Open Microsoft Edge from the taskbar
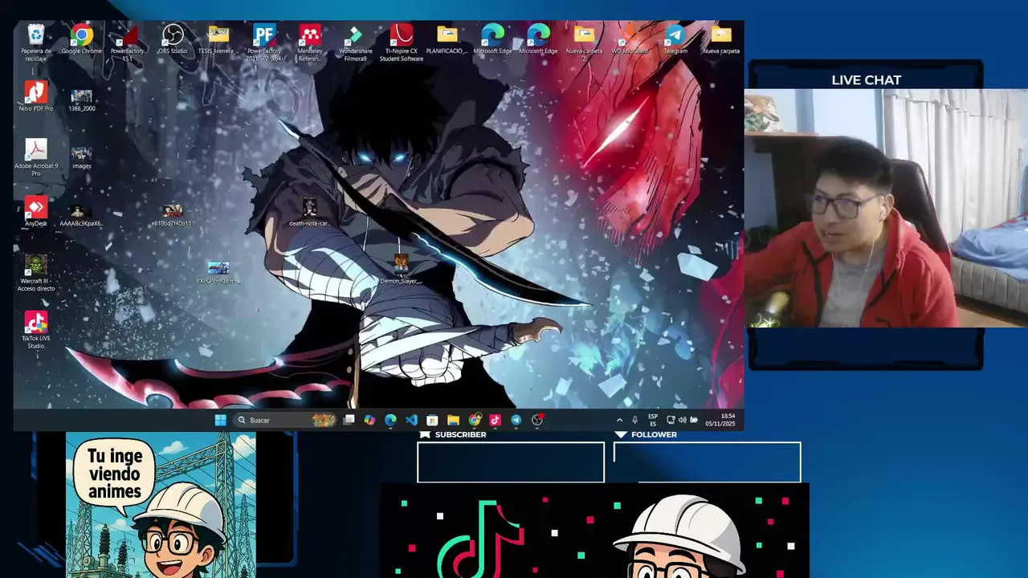 point(390,420)
